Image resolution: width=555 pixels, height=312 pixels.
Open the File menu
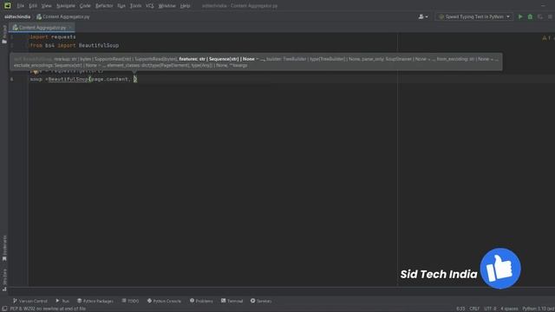pyautogui.click(x=21, y=6)
